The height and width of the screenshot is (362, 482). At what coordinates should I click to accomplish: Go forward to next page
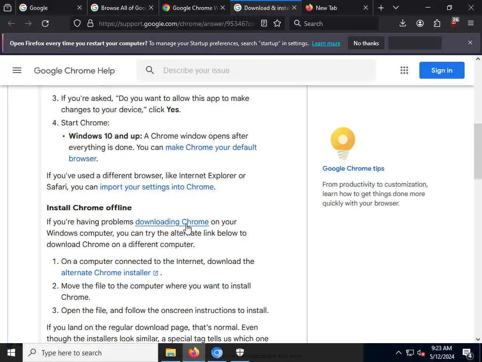click(x=28, y=24)
